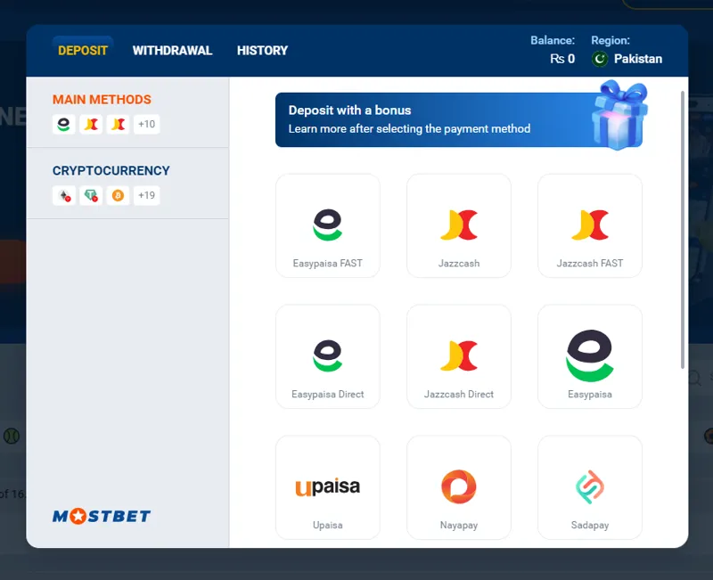The width and height of the screenshot is (713, 580).
Task: Click the Tether icon in the sidebar
Action: coord(92,195)
